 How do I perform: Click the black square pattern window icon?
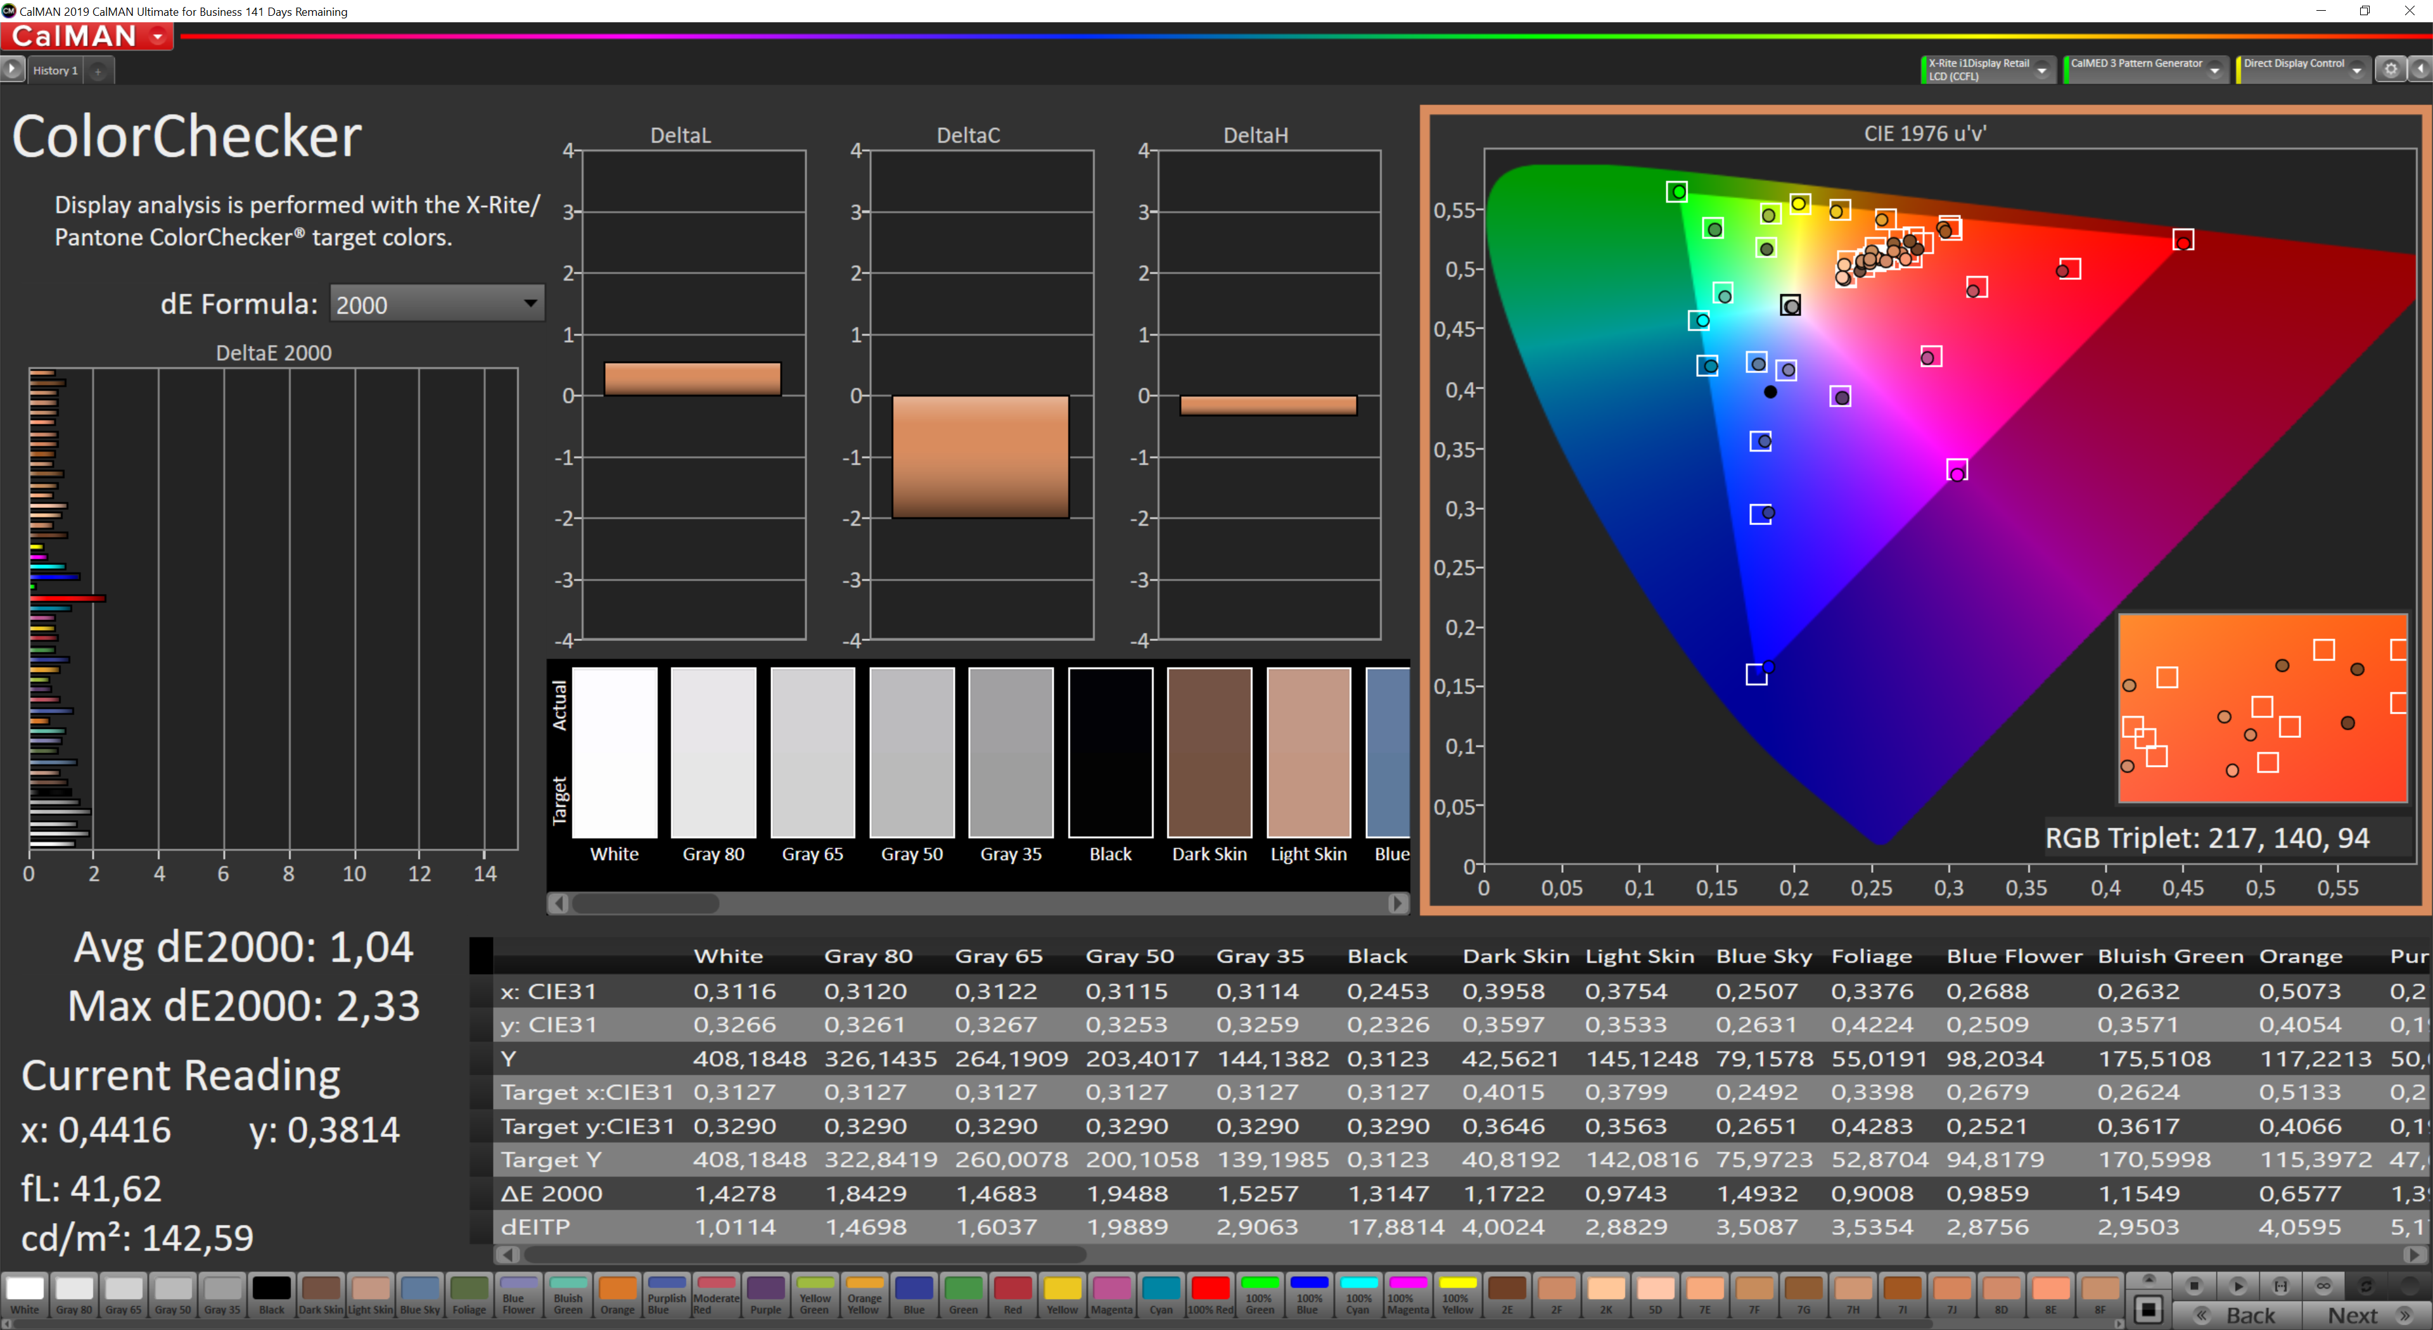tap(2149, 1309)
